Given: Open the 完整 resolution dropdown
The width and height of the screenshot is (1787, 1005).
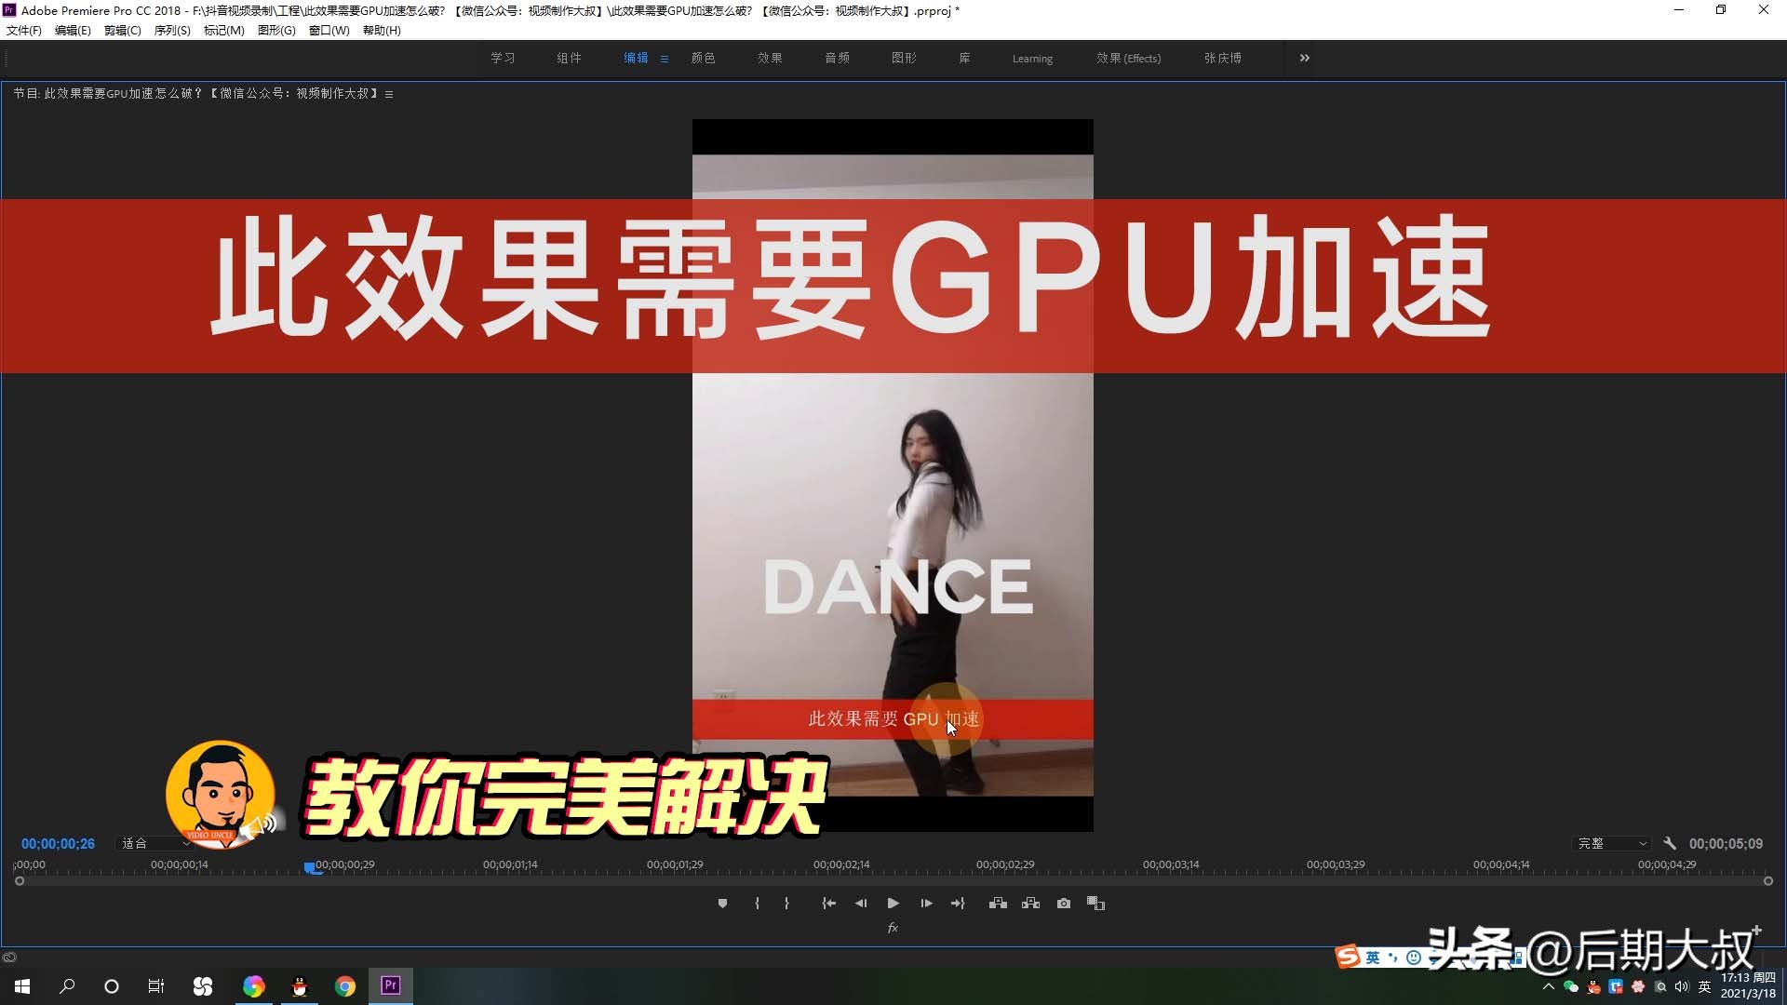Looking at the screenshot, I should (1610, 843).
